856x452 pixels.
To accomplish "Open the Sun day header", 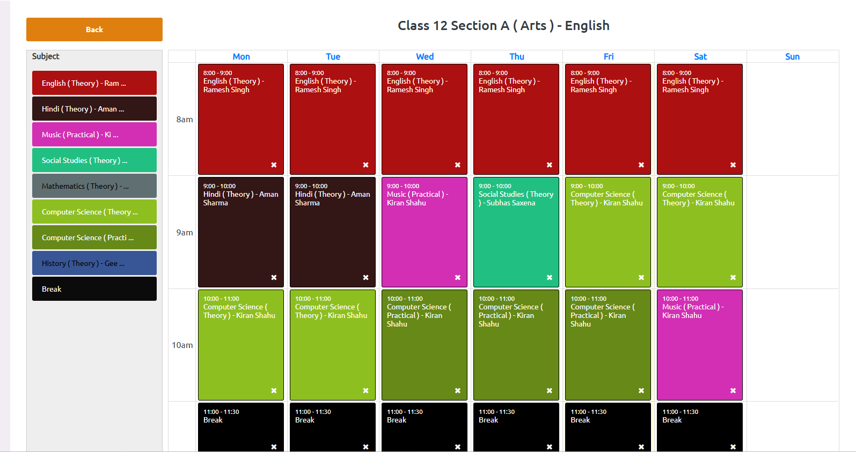I will [x=792, y=57].
